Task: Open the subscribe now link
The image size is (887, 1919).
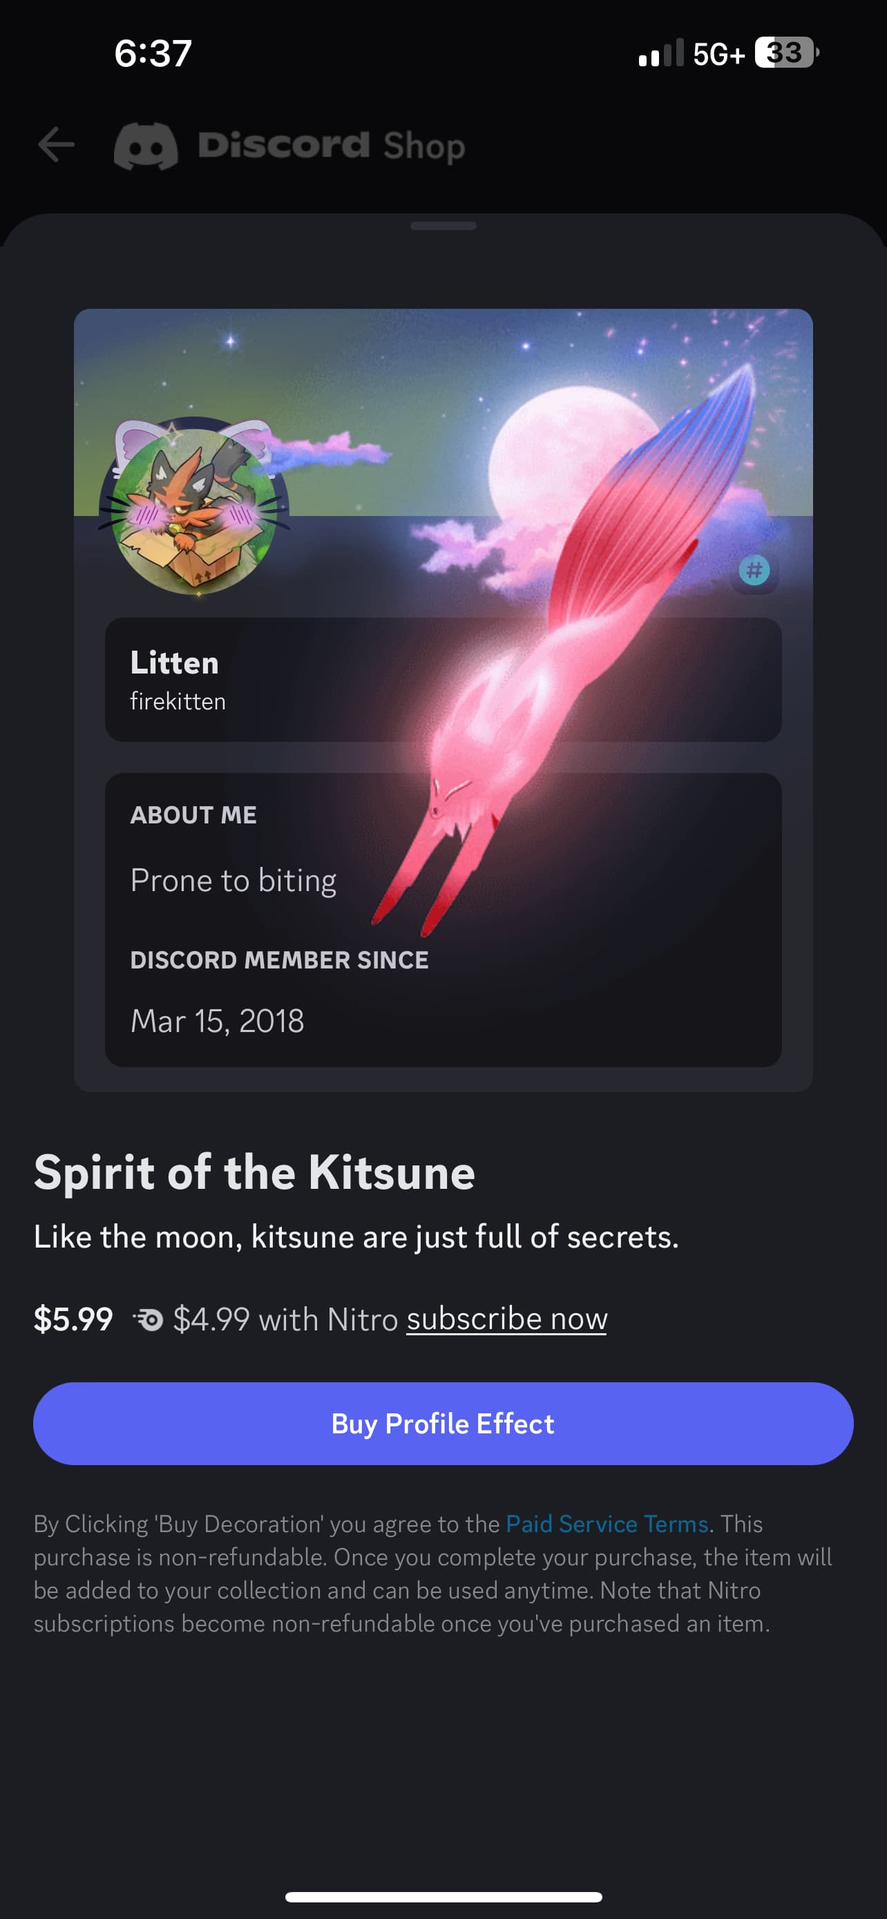Action: click(506, 1319)
